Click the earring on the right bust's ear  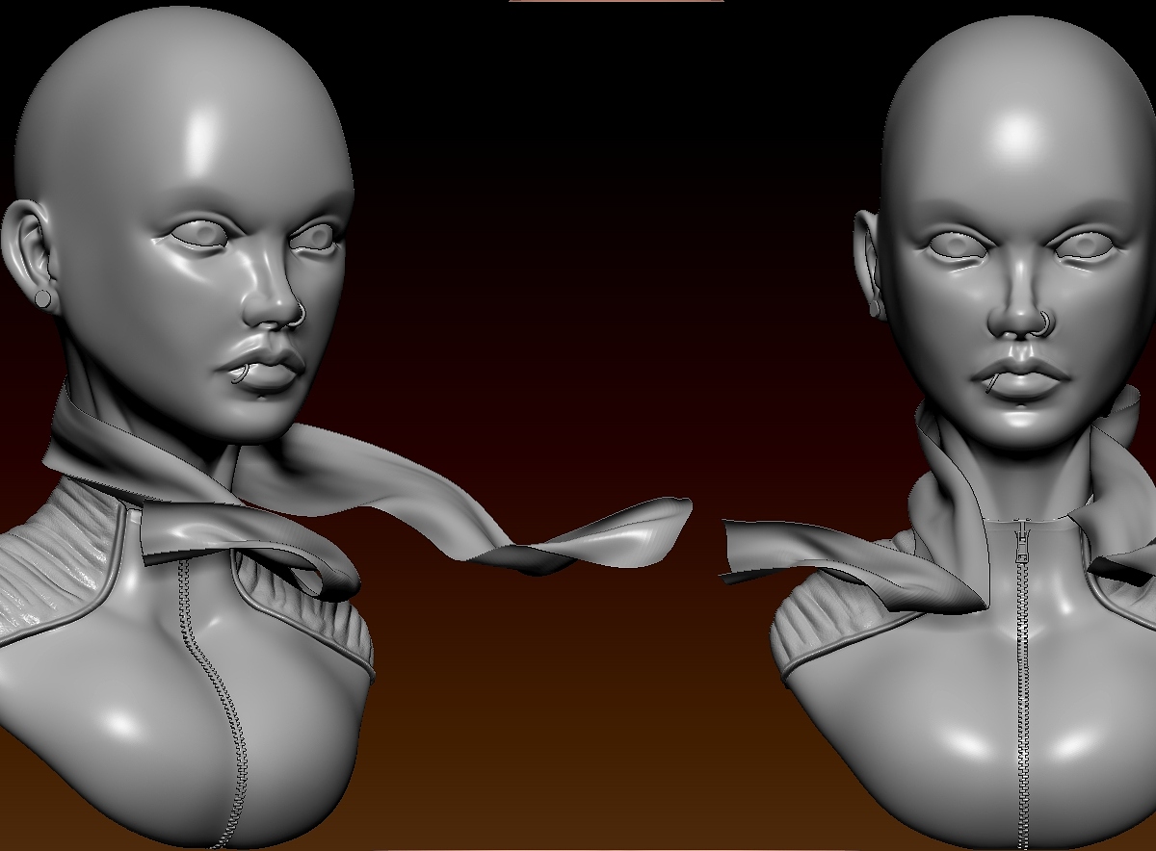[x=875, y=309]
